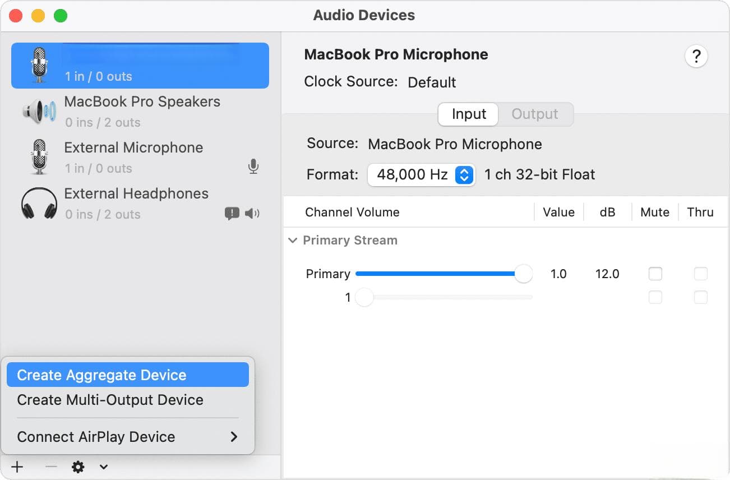Click the Primary dB value 12.0
Viewport: 730px width, 480px height.
[607, 274]
